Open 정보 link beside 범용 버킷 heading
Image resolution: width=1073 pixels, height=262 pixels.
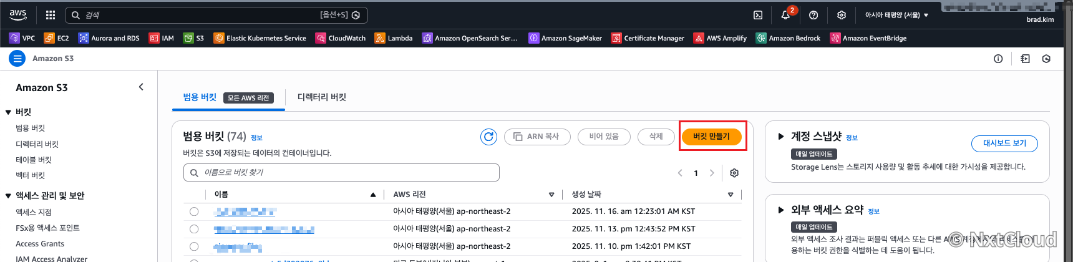[256, 138]
